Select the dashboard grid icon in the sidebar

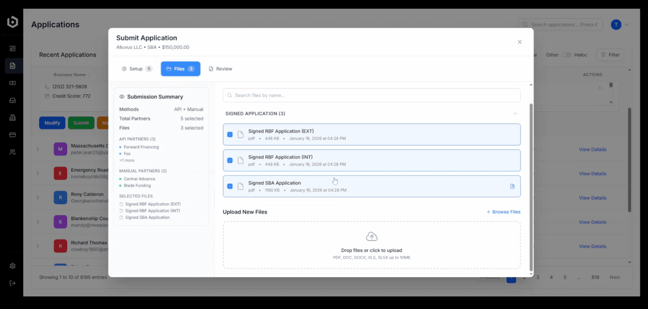pos(13,48)
